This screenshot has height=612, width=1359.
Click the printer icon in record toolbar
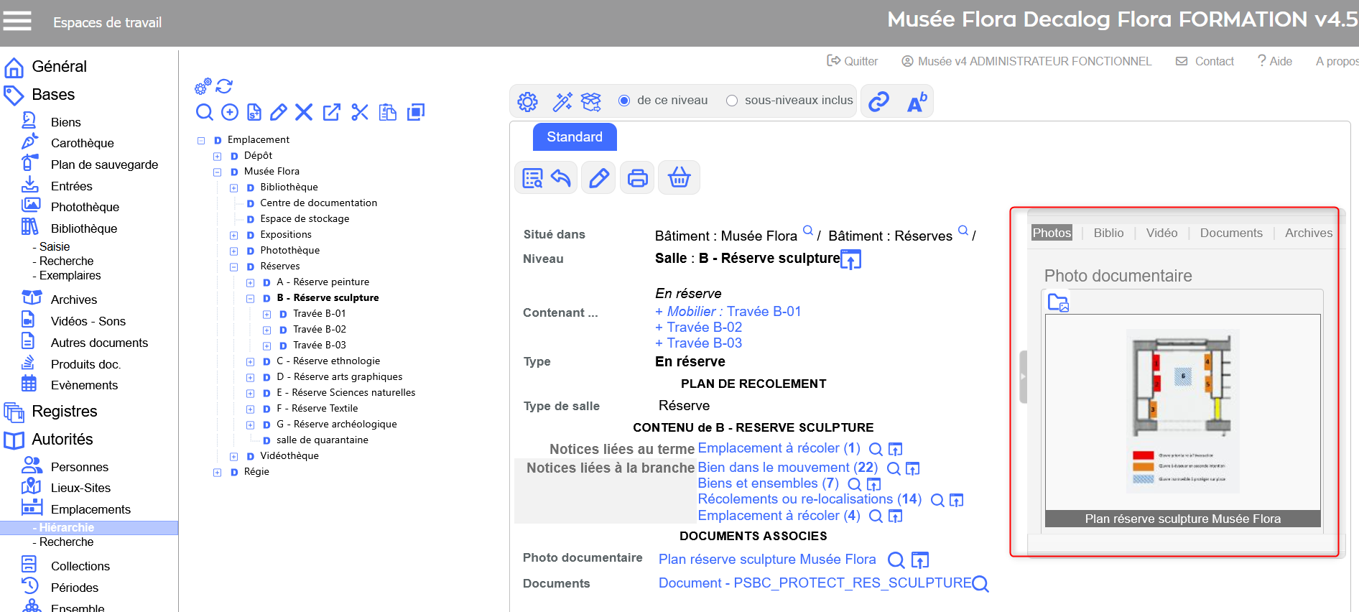point(637,177)
